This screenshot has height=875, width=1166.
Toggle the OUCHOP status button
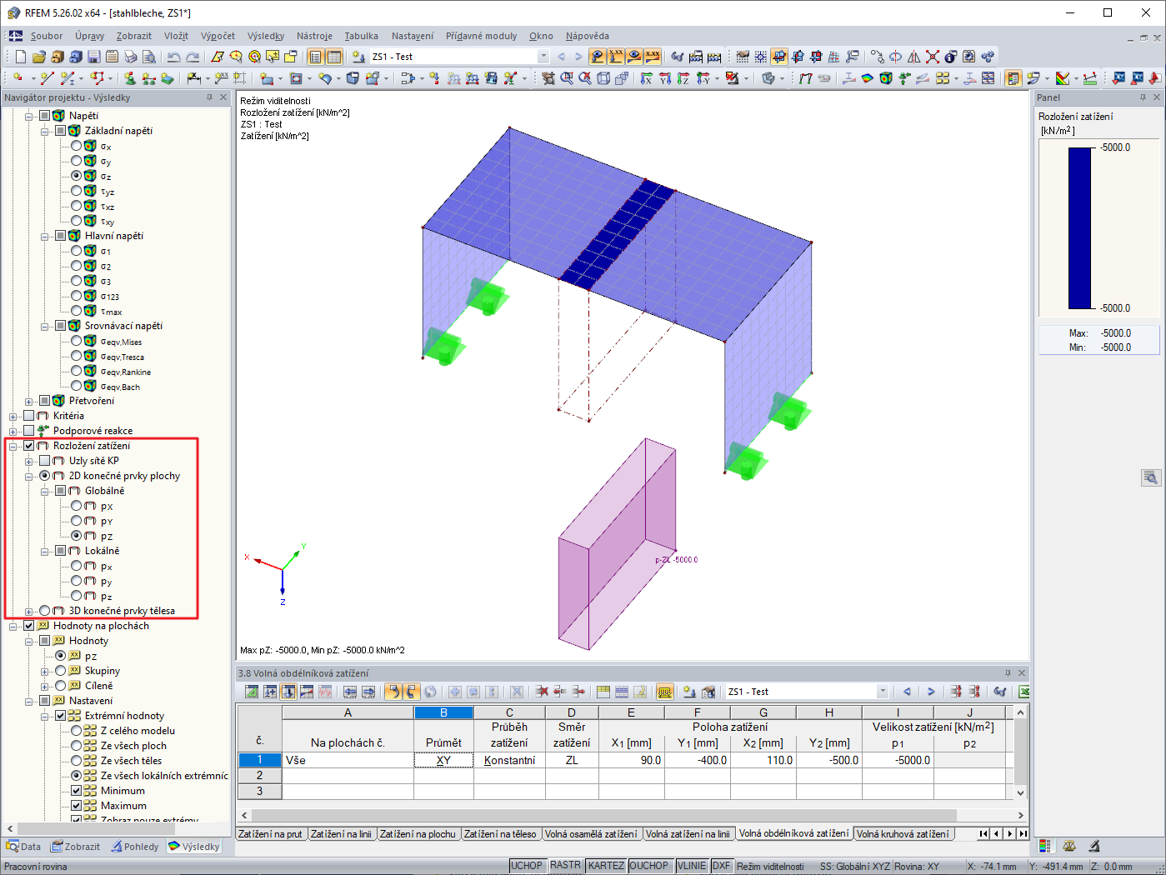(648, 866)
